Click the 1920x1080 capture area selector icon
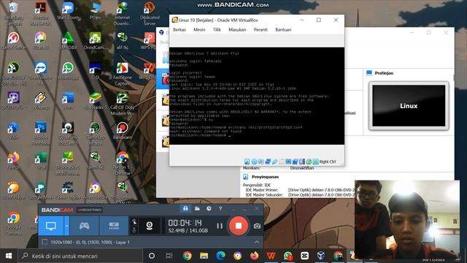Viewport: 467px width, 263px height. point(45,242)
